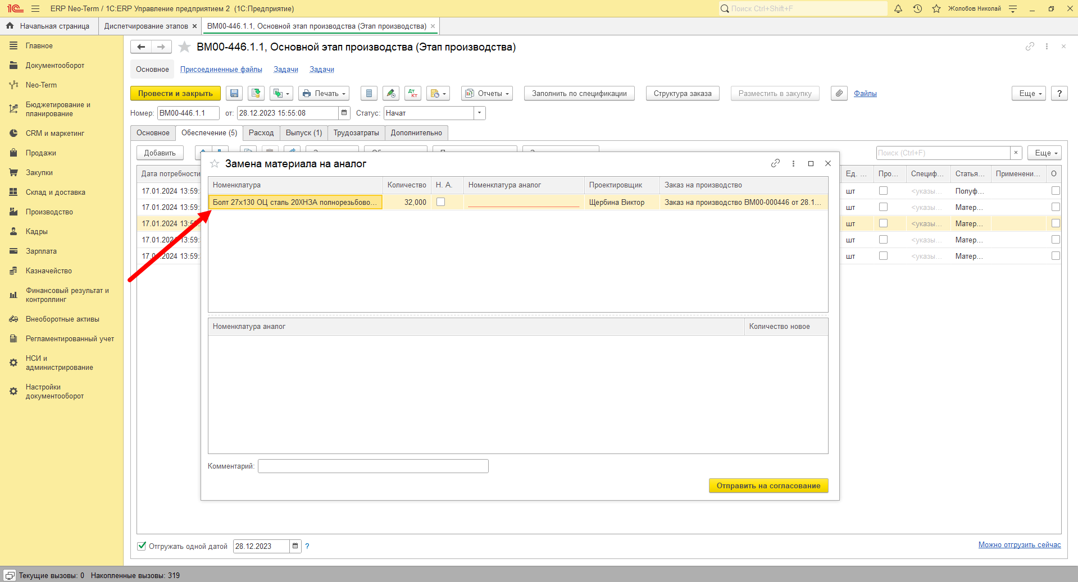Copy link in the Замена материала dialog
Screen dimensions: 1078x582
pos(775,163)
